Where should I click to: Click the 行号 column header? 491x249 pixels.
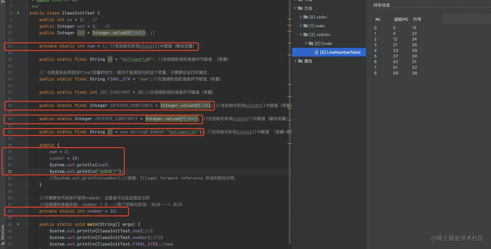(417, 19)
